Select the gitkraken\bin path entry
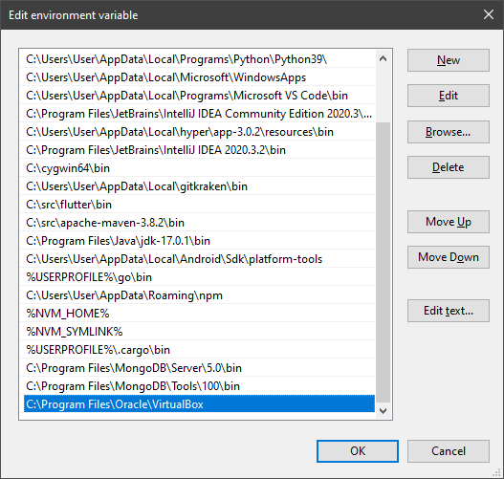 (x=198, y=186)
